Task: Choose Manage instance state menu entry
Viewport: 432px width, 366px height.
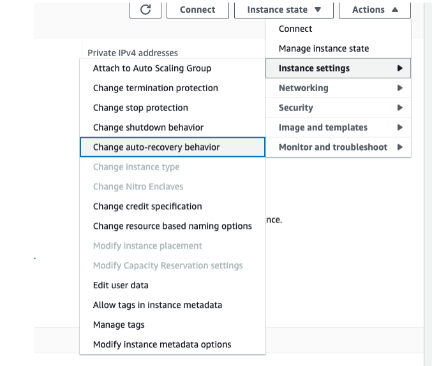Action: 324,48
